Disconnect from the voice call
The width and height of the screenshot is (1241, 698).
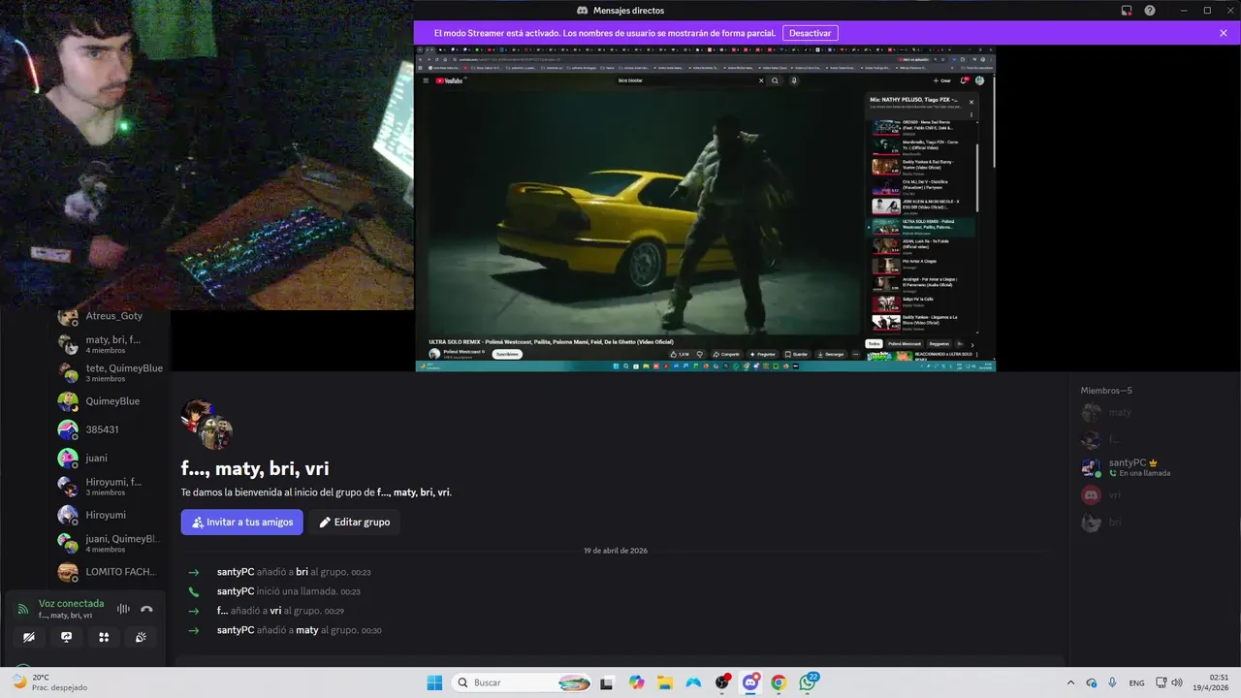tap(146, 609)
